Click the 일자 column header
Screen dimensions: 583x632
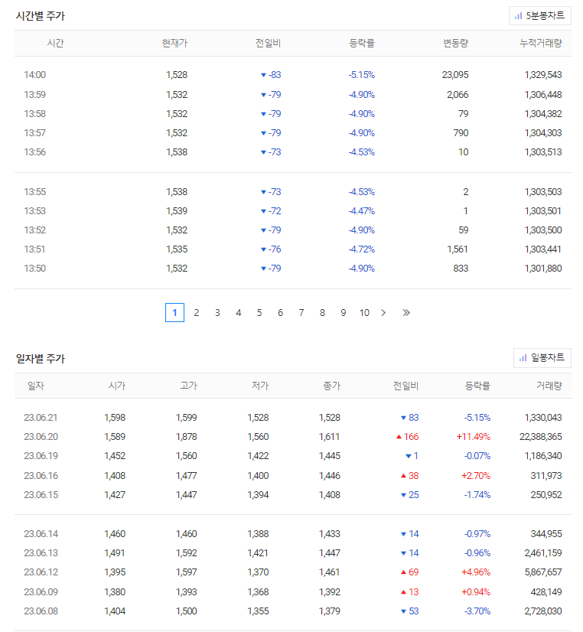(x=35, y=386)
